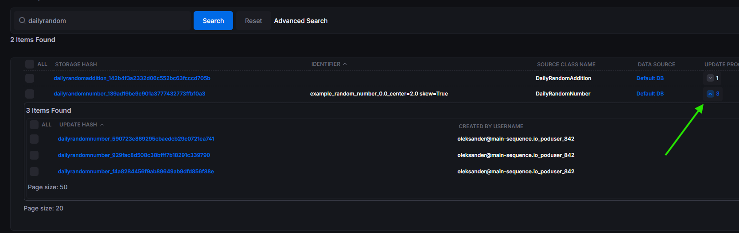Focus the dailyrandom search field
This screenshot has width=739, height=233.
coord(106,21)
